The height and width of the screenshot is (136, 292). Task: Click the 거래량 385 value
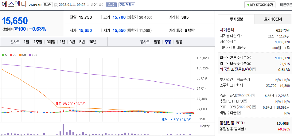[x=185, y=17]
